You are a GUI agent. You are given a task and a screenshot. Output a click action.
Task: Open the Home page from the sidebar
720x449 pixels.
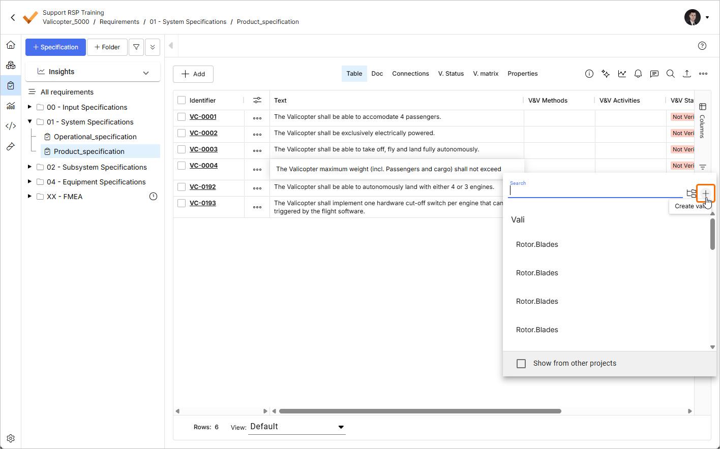(11, 45)
